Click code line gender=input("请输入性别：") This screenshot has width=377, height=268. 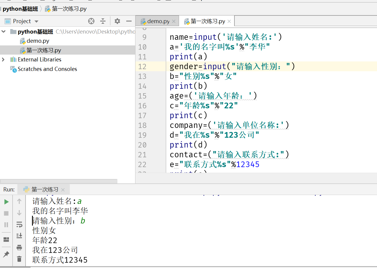(x=232, y=66)
